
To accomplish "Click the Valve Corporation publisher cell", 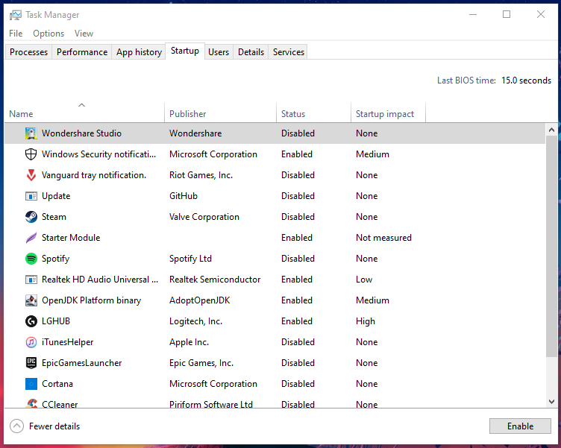I will [x=204, y=217].
